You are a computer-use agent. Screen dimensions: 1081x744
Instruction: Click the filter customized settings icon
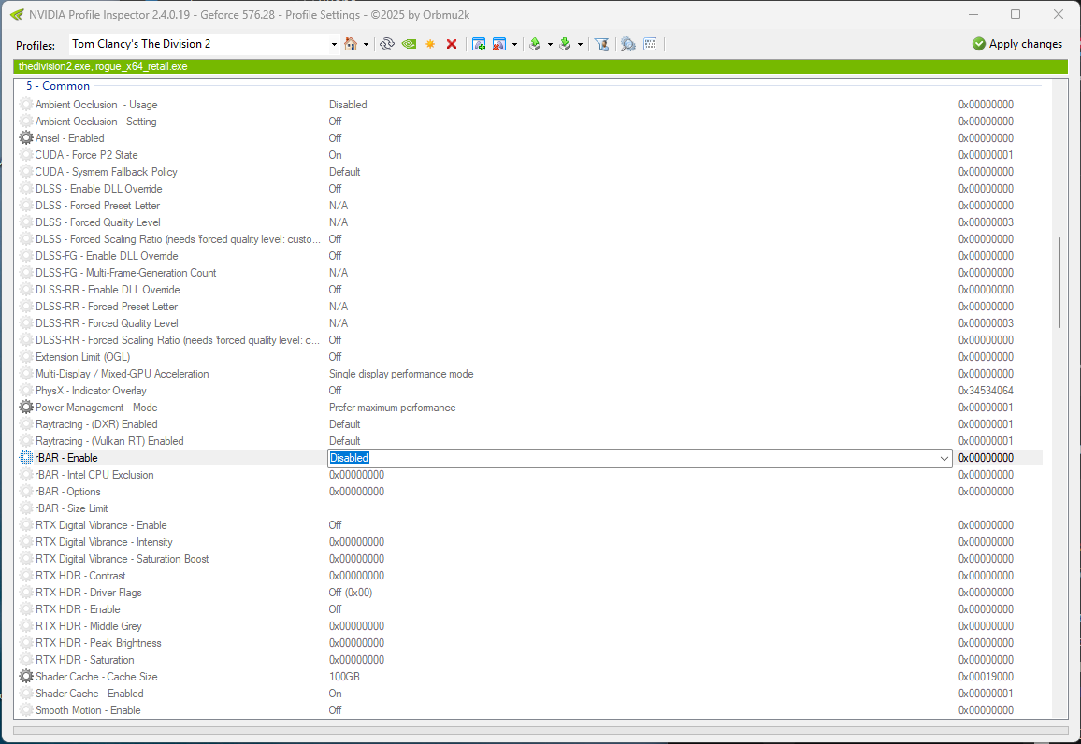click(602, 44)
